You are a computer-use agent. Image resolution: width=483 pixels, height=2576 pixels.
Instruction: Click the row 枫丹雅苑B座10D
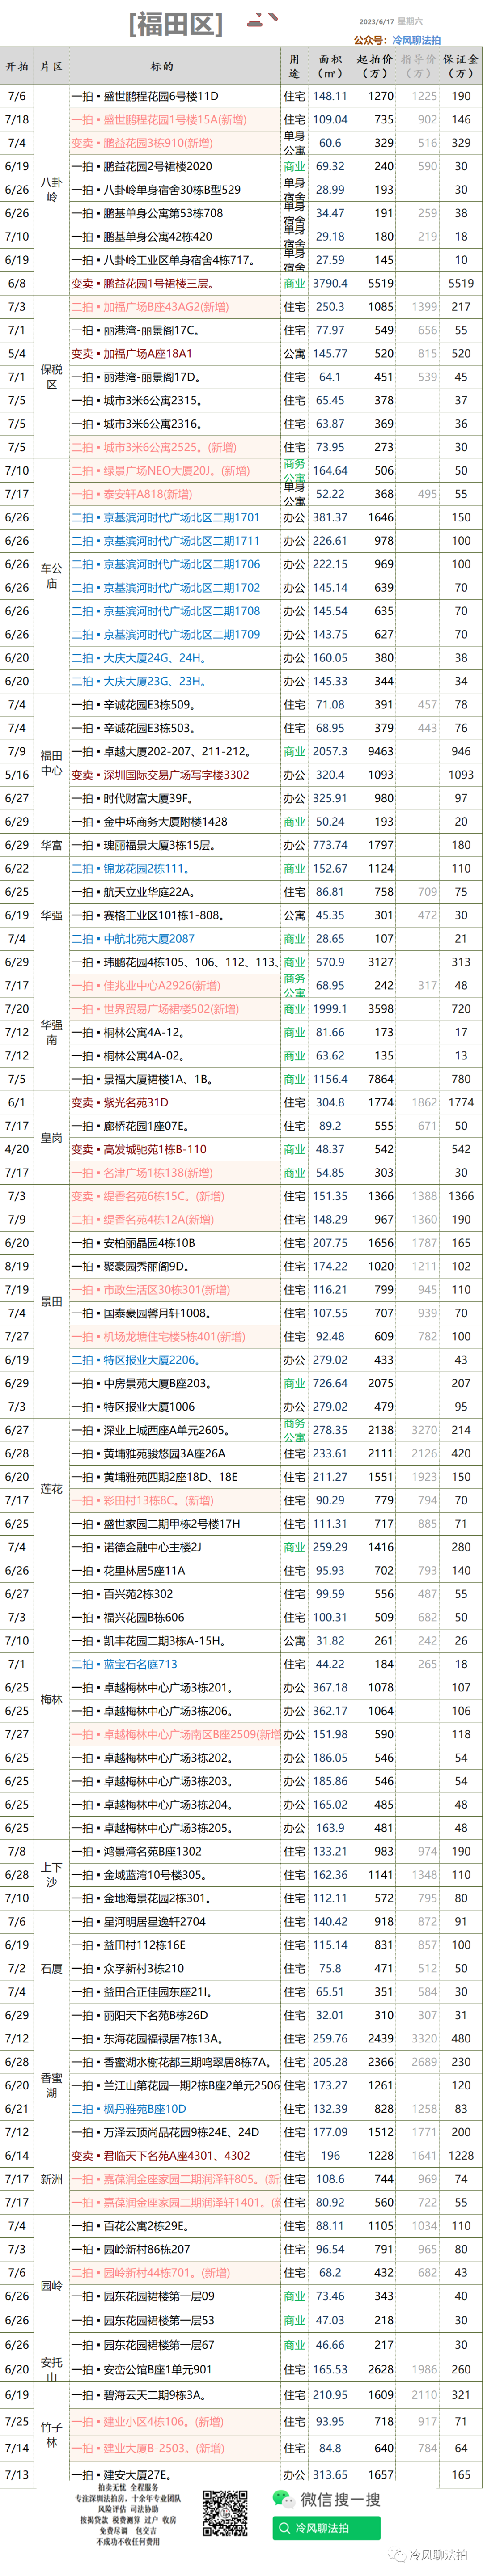pyautogui.click(x=241, y=2108)
